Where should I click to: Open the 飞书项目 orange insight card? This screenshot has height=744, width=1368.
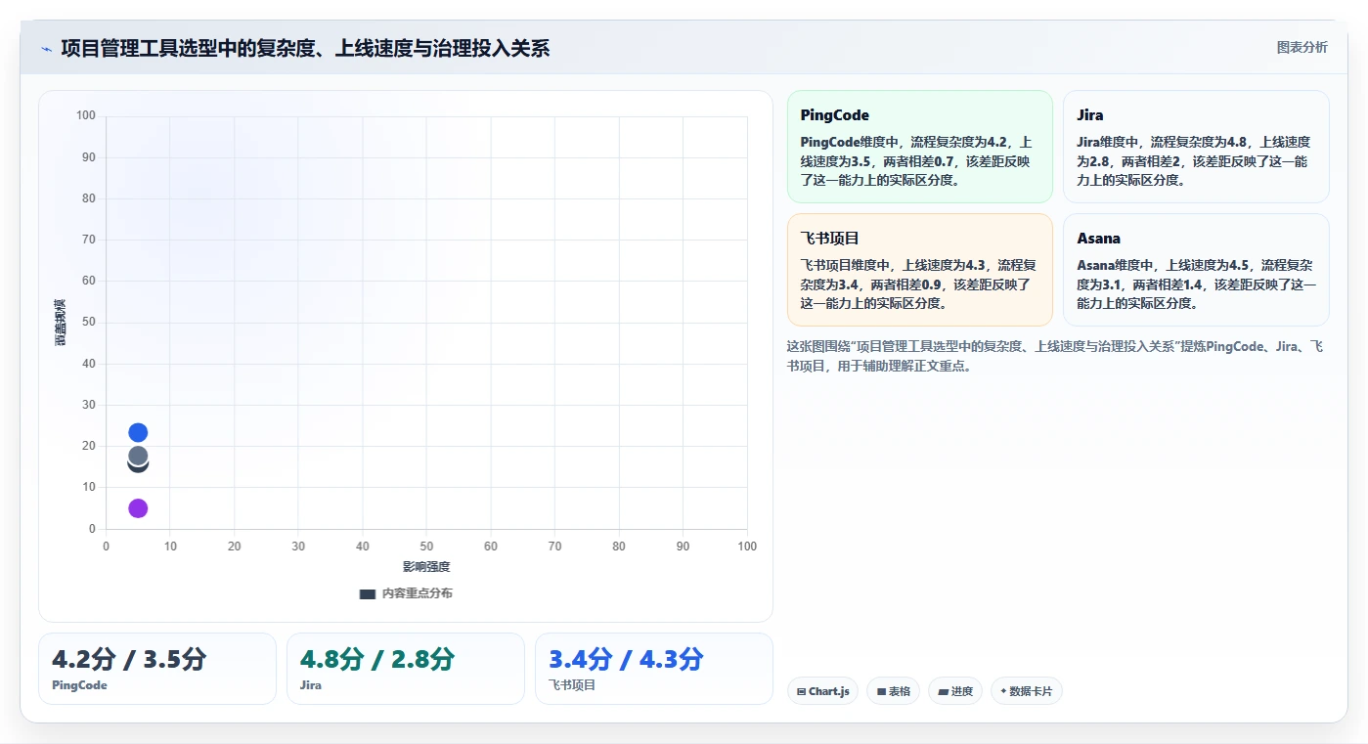click(919, 270)
